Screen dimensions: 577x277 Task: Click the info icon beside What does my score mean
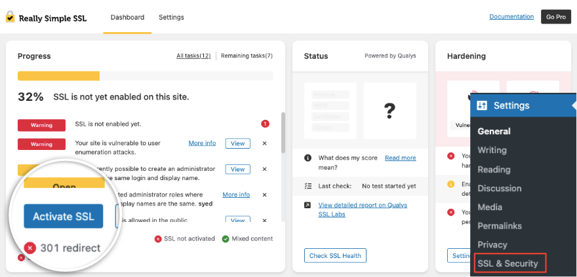(308, 158)
